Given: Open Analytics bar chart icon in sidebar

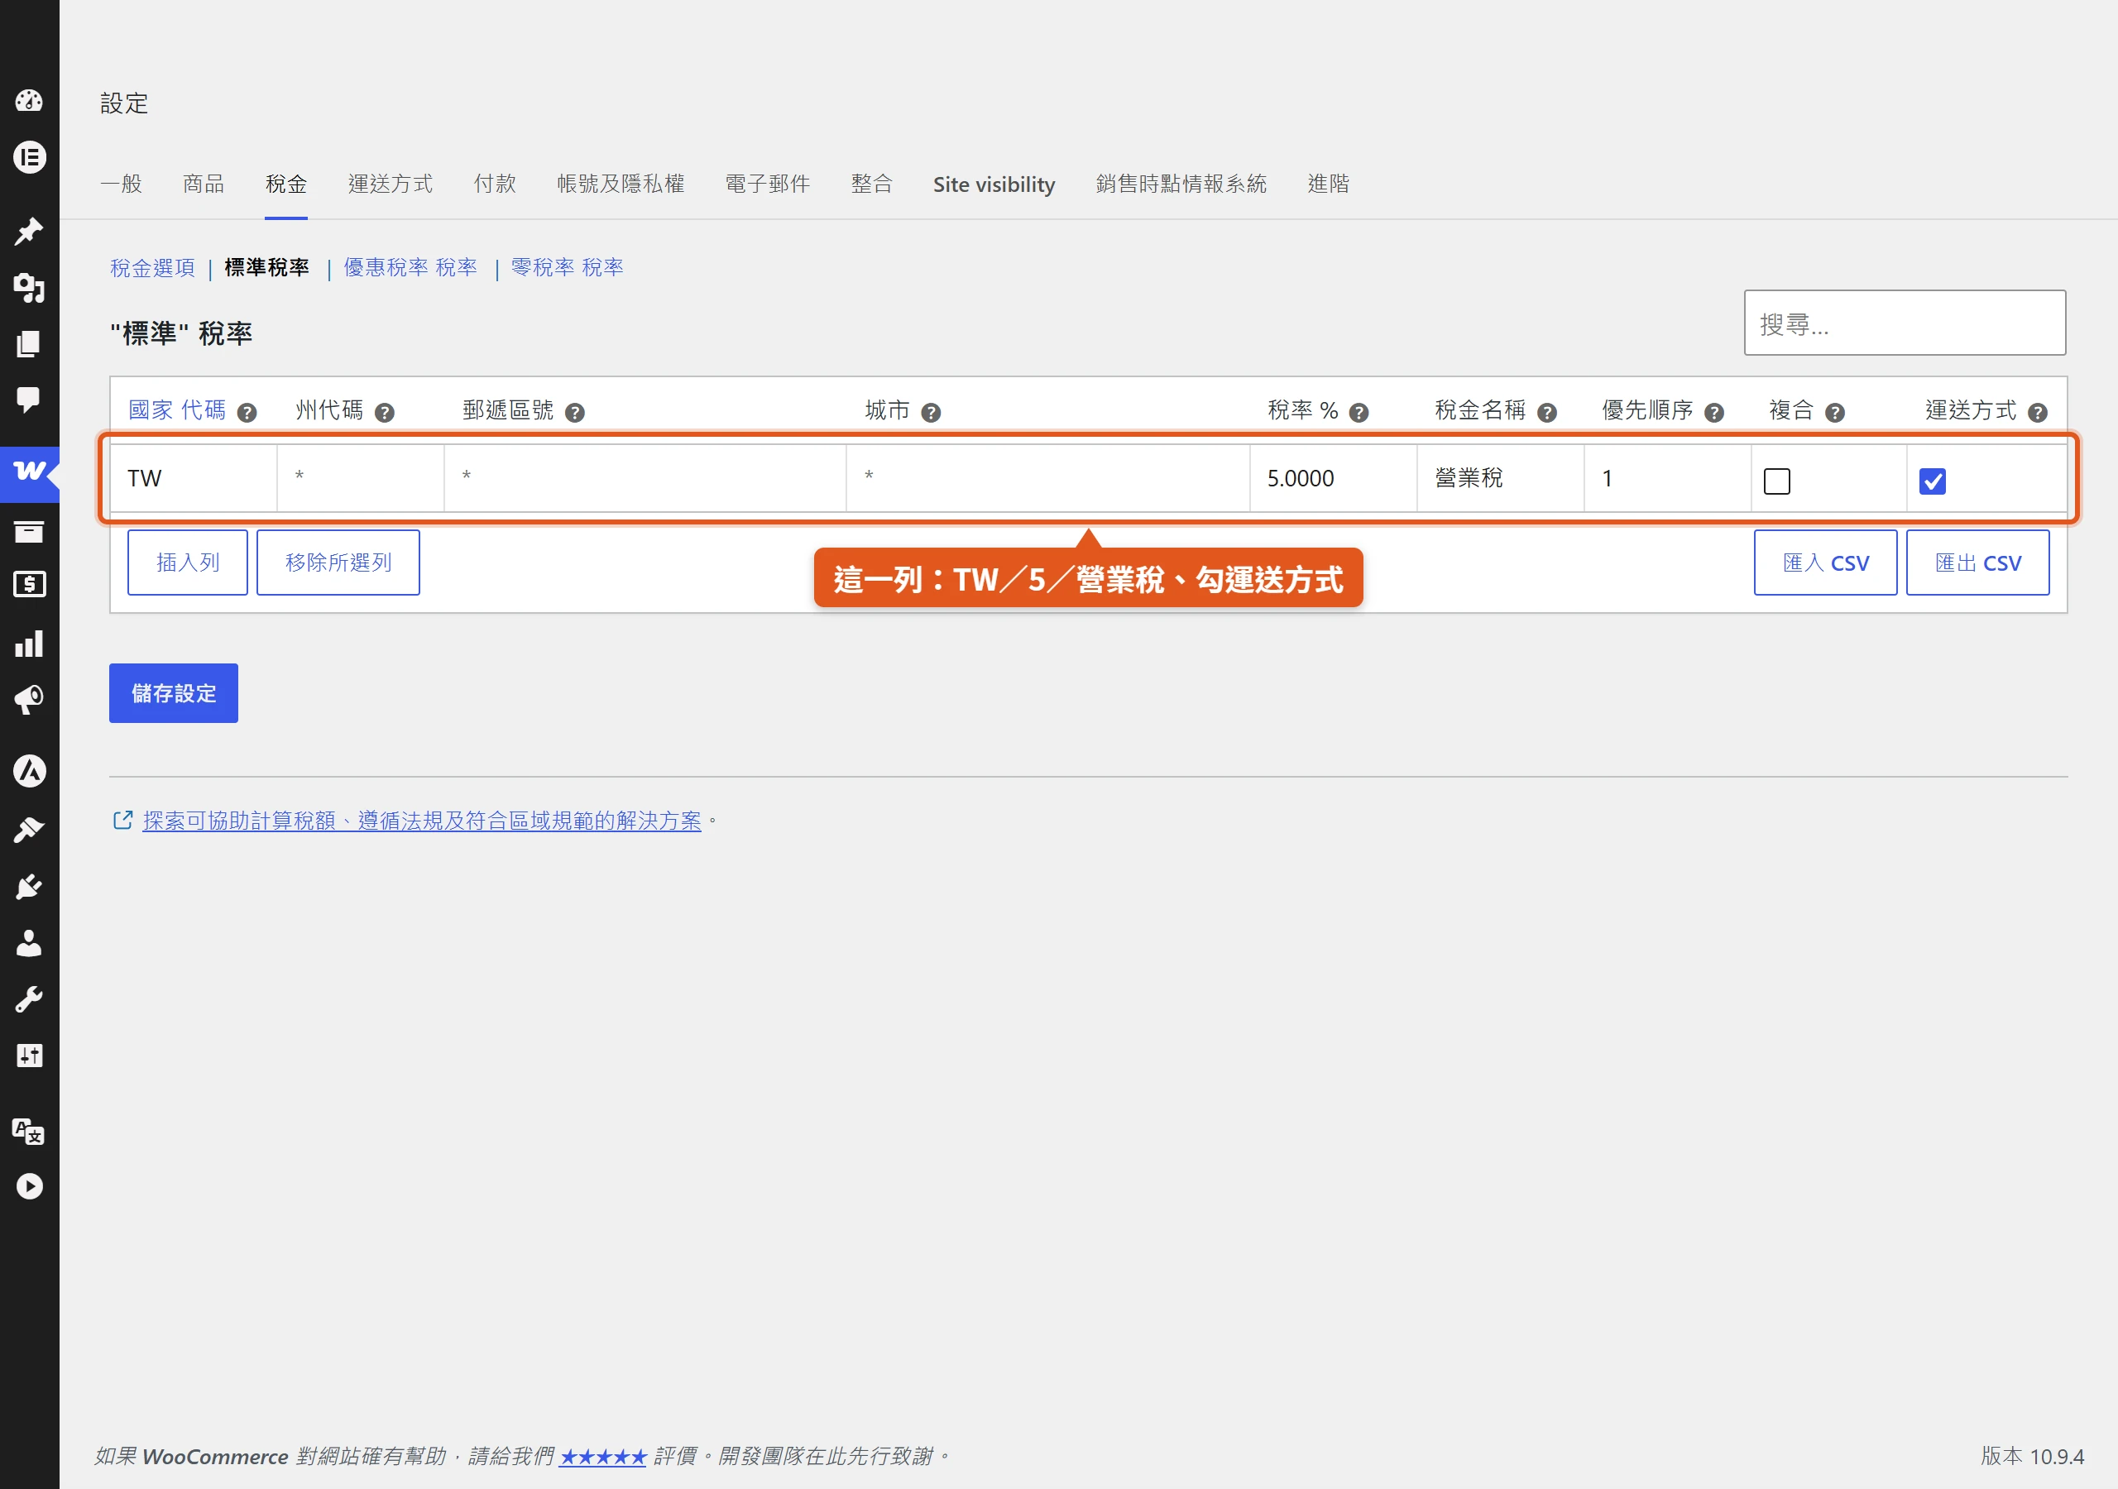Looking at the screenshot, I should pos(29,644).
